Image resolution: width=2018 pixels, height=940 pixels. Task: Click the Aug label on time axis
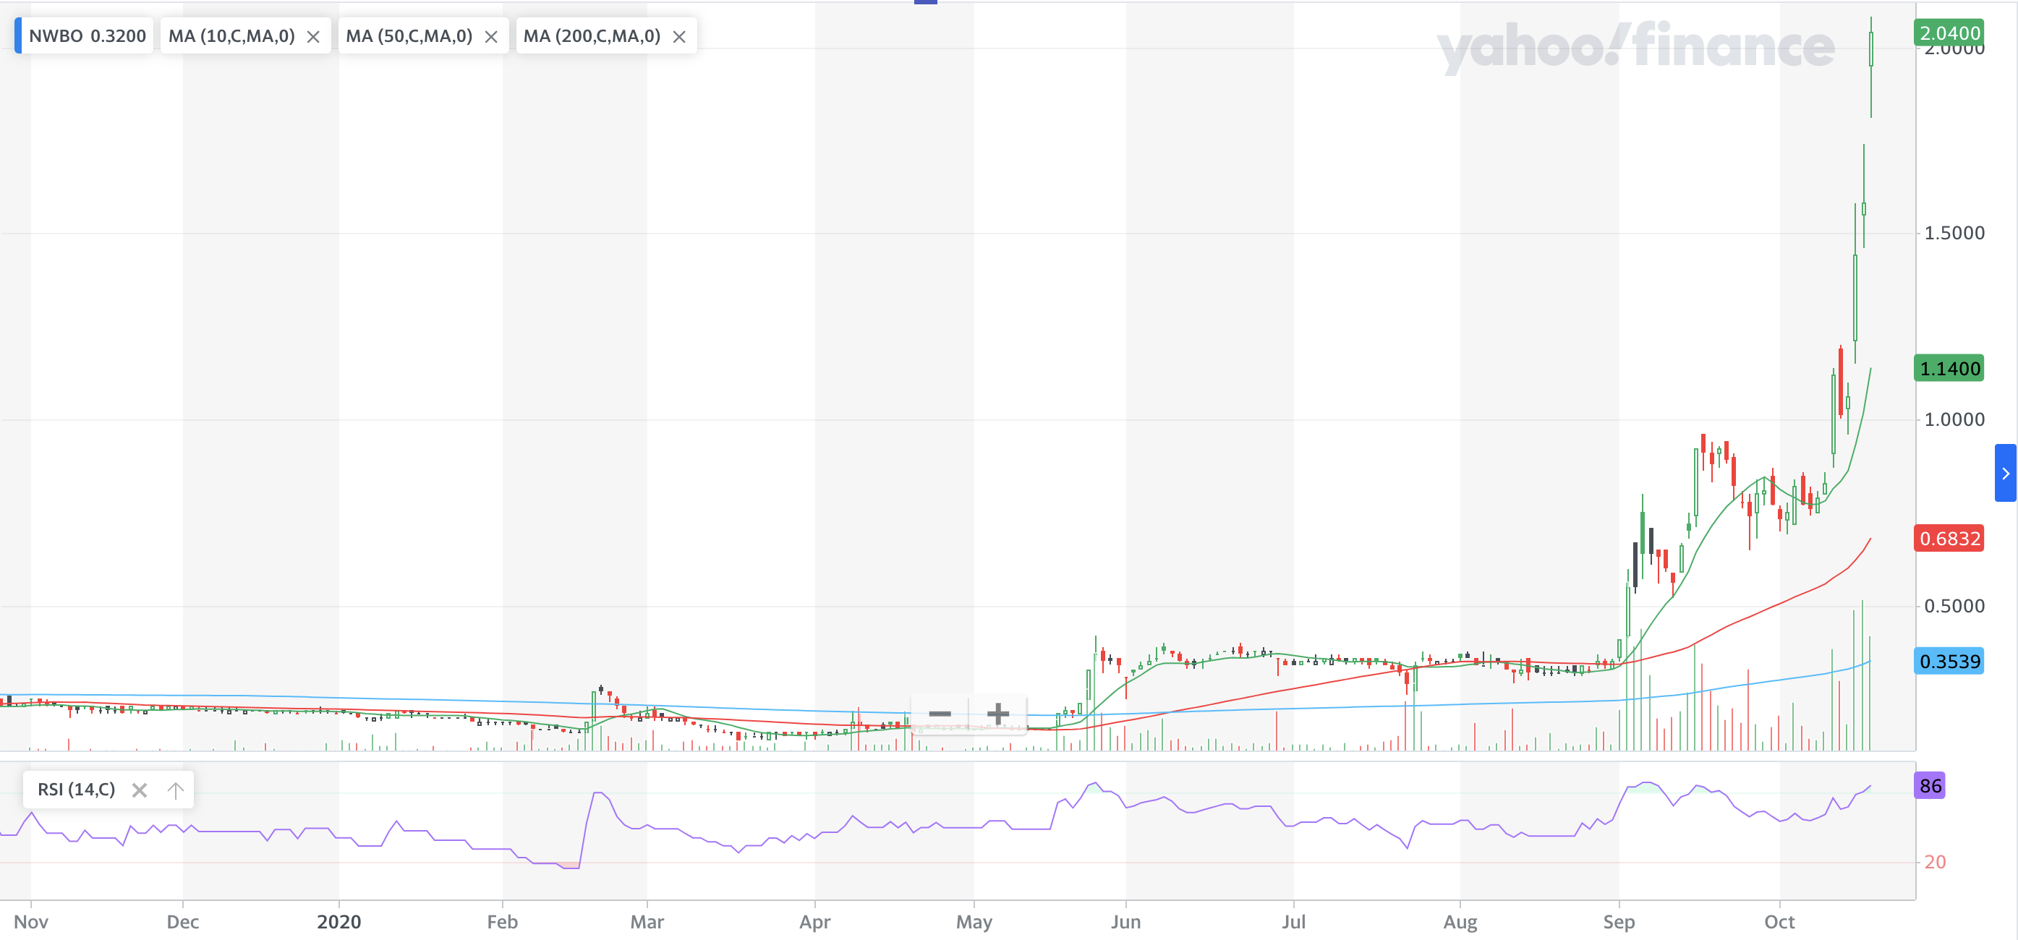click(1460, 922)
